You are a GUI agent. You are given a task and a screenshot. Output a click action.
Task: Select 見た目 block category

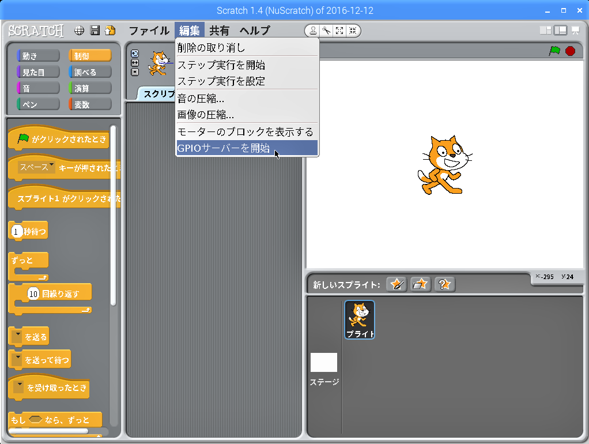(x=38, y=72)
